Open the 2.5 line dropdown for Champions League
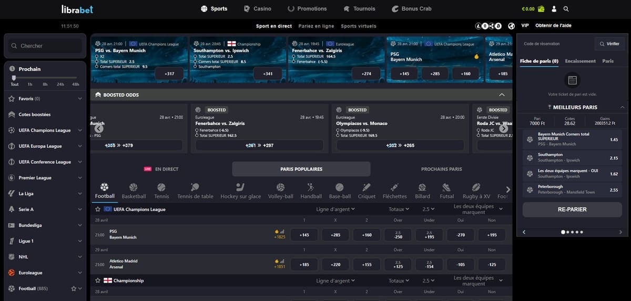This screenshot has height=301, width=631. tap(429, 209)
